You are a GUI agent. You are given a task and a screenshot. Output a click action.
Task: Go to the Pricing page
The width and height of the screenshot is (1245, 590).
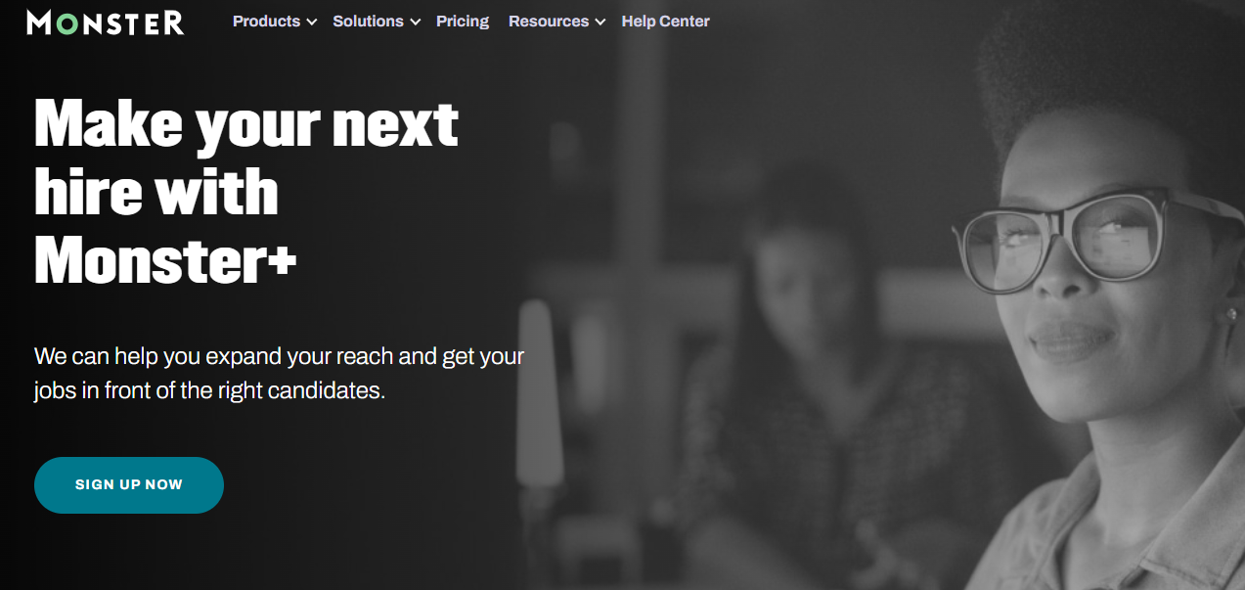click(463, 21)
